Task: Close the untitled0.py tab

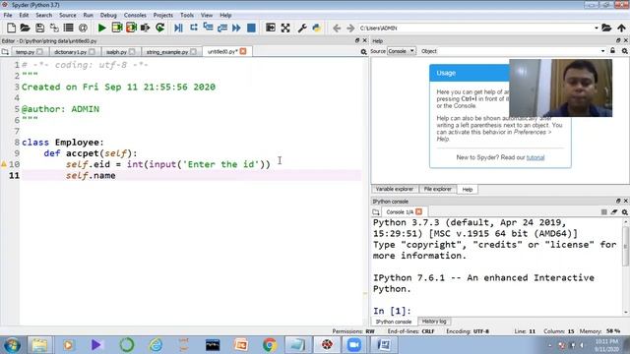Action: click(243, 51)
